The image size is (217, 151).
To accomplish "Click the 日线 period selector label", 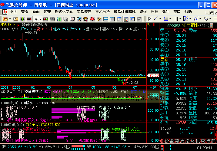I will click(x=153, y=87).
